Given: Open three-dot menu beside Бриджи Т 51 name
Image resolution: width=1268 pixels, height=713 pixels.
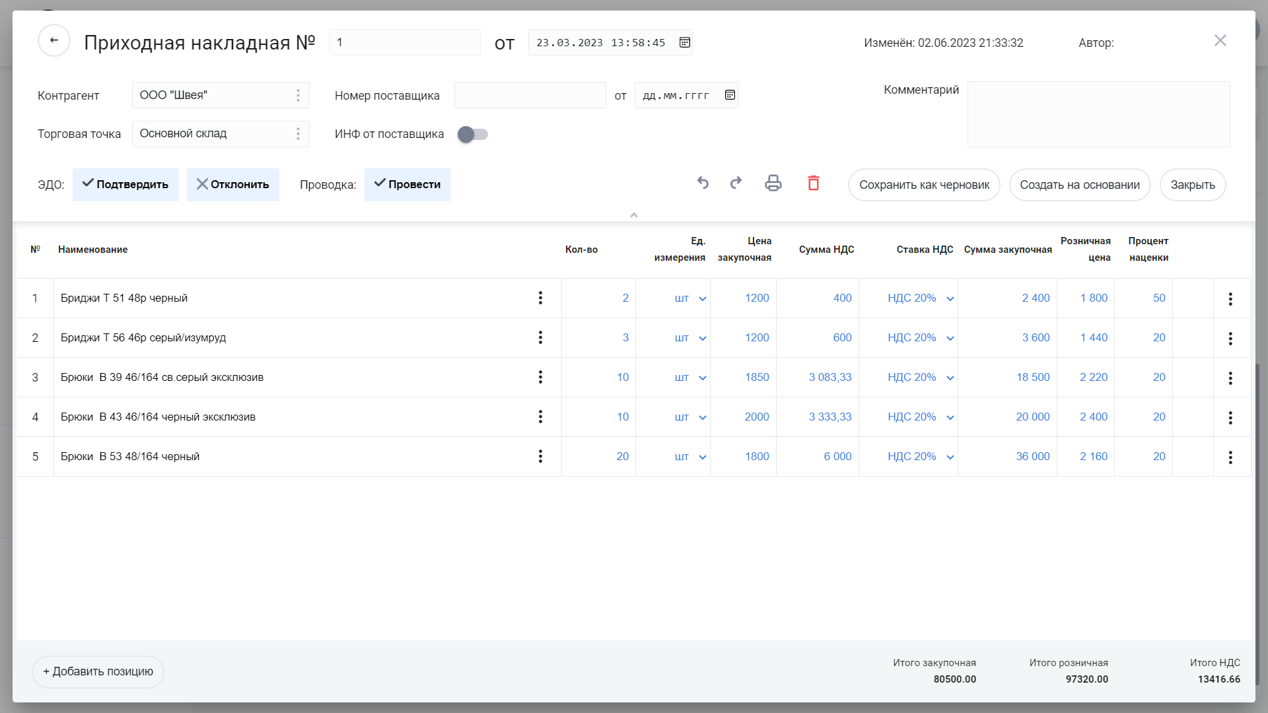Looking at the screenshot, I should pos(540,298).
